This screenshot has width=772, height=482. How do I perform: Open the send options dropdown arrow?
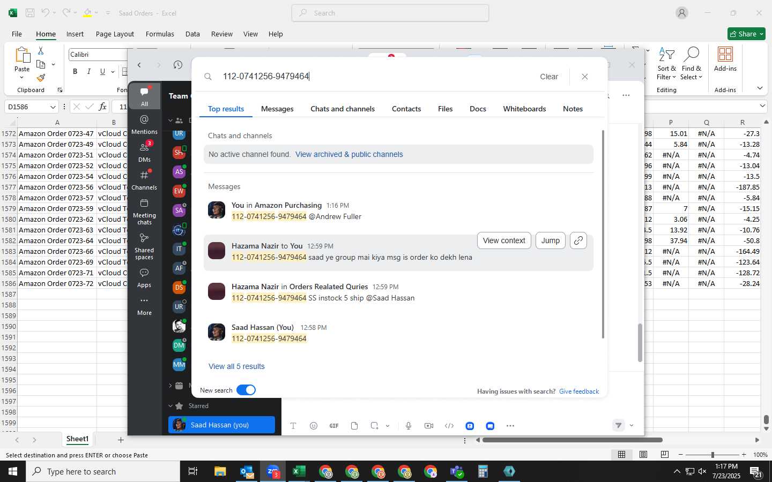pos(632,426)
